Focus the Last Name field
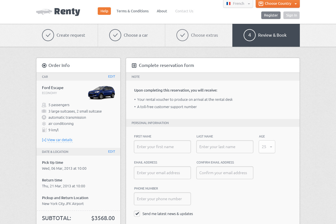The image size is (336, 224). pyautogui.click(x=225, y=147)
